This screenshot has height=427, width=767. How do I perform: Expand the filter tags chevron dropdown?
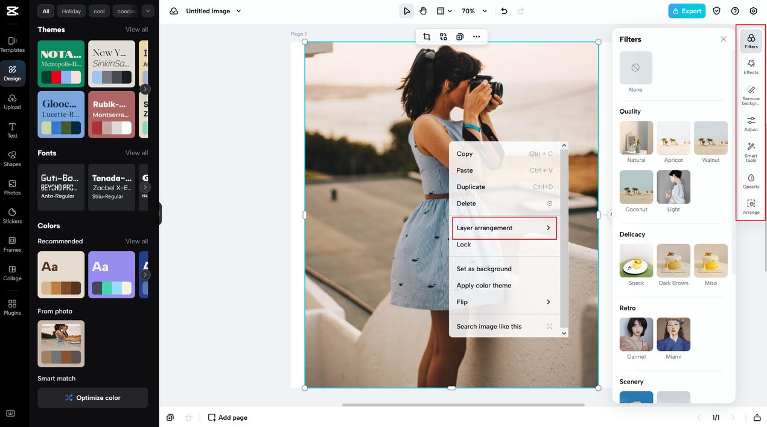pyautogui.click(x=147, y=11)
